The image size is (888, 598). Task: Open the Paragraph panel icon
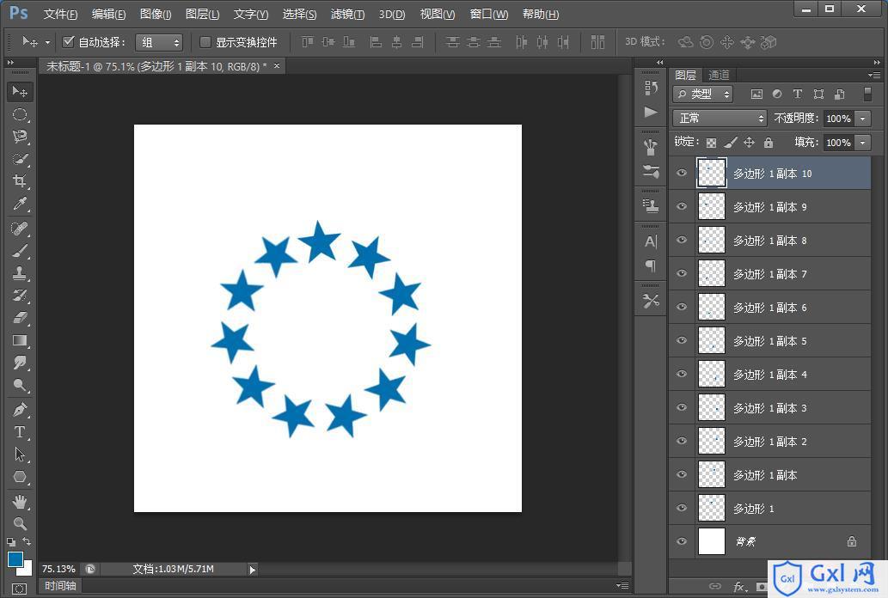pyautogui.click(x=651, y=265)
